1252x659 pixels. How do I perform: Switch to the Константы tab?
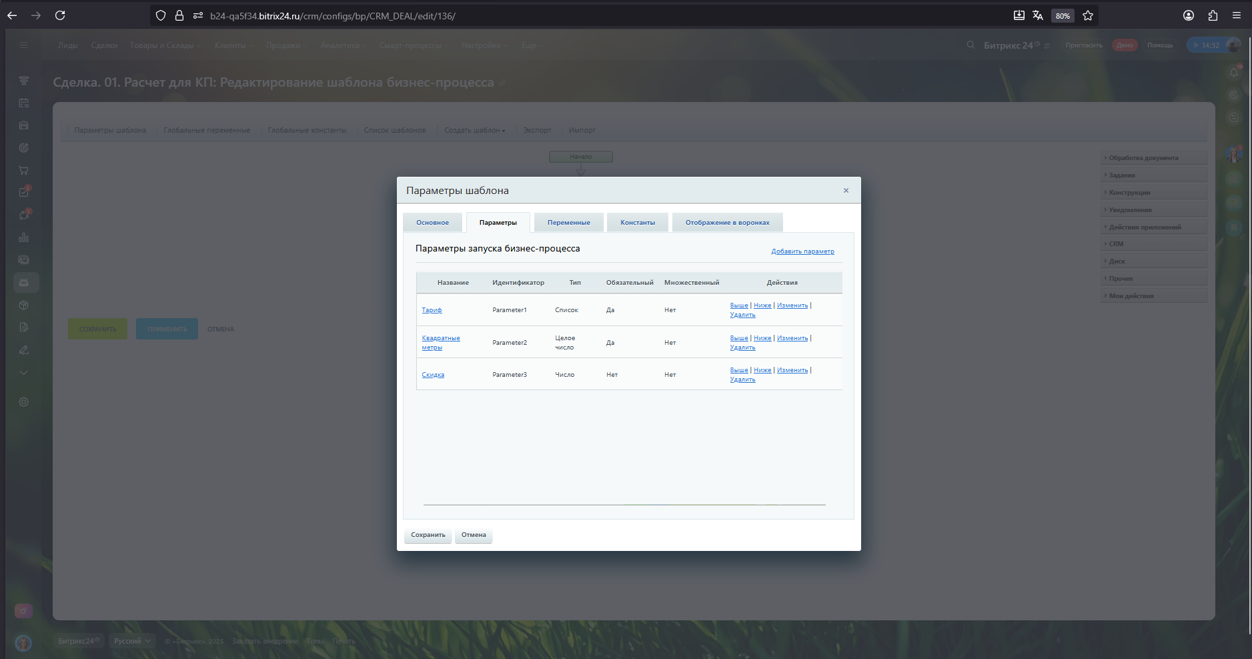pos(638,223)
